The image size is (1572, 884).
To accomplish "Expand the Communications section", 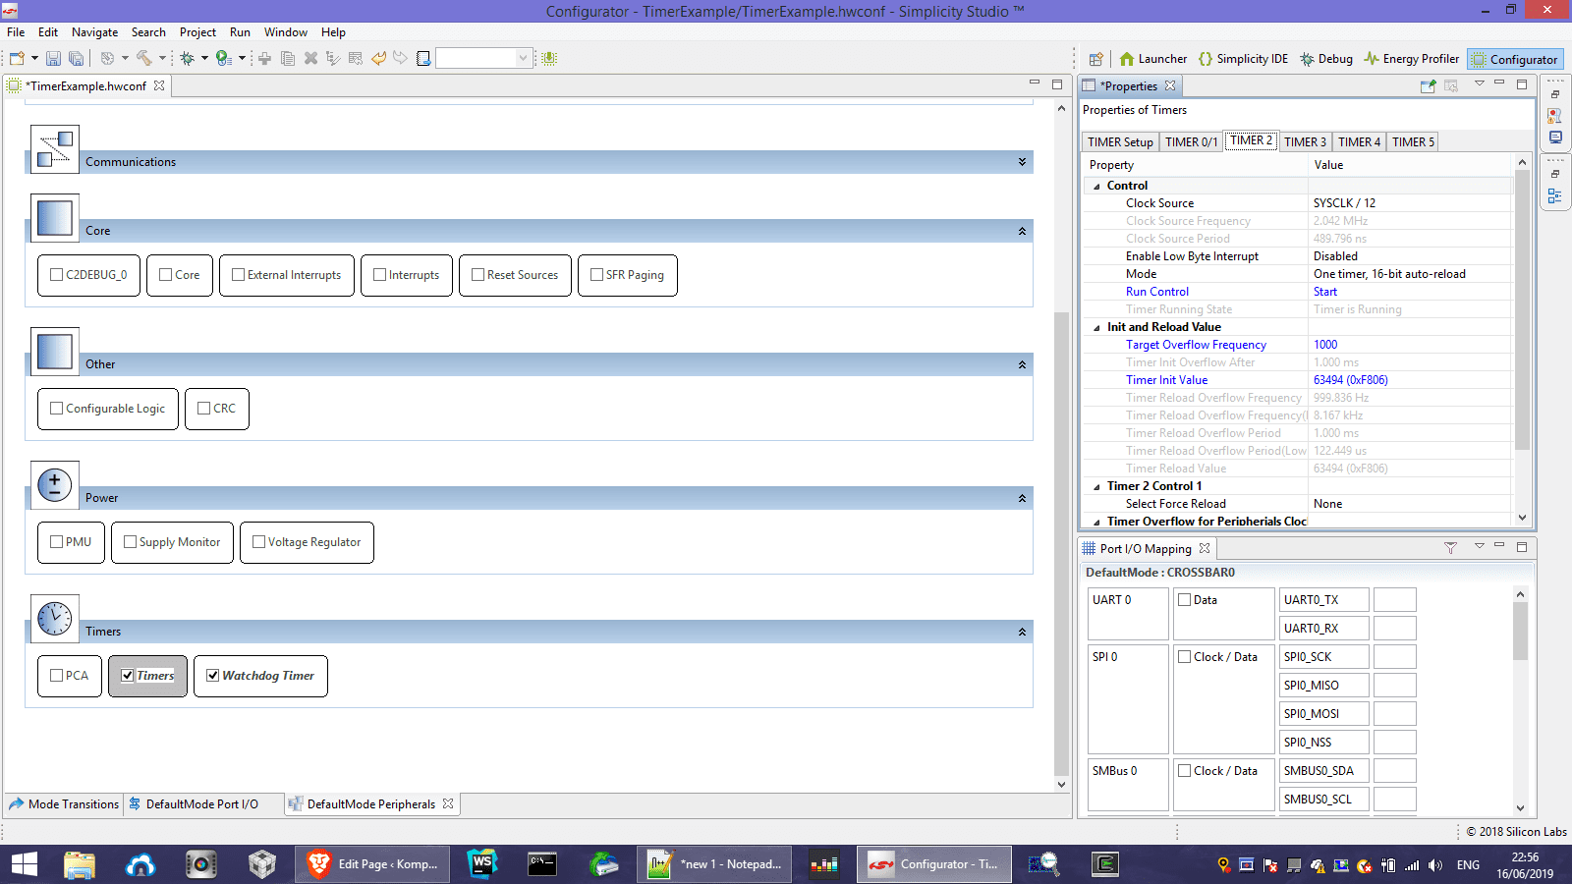I will click(1022, 162).
